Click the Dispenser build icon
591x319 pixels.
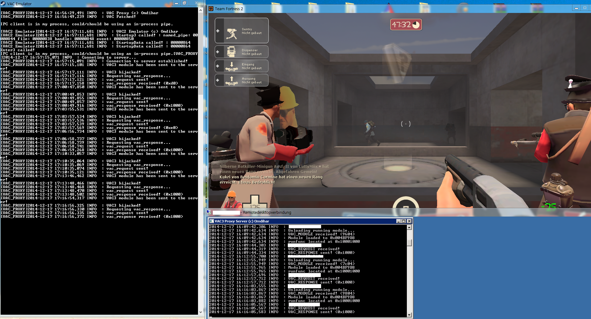pyautogui.click(x=231, y=52)
